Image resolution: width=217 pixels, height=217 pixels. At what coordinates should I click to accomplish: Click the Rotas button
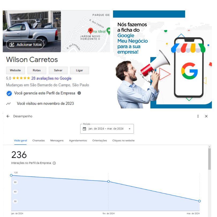pos(37,70)
